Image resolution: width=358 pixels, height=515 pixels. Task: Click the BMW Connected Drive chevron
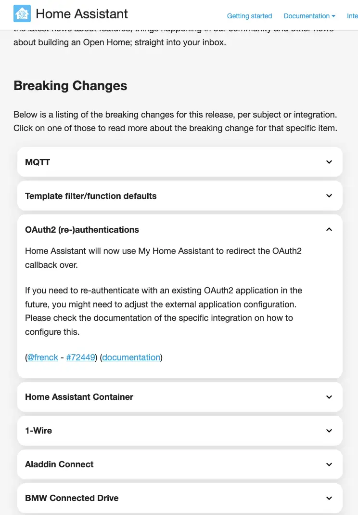point(329,498)
